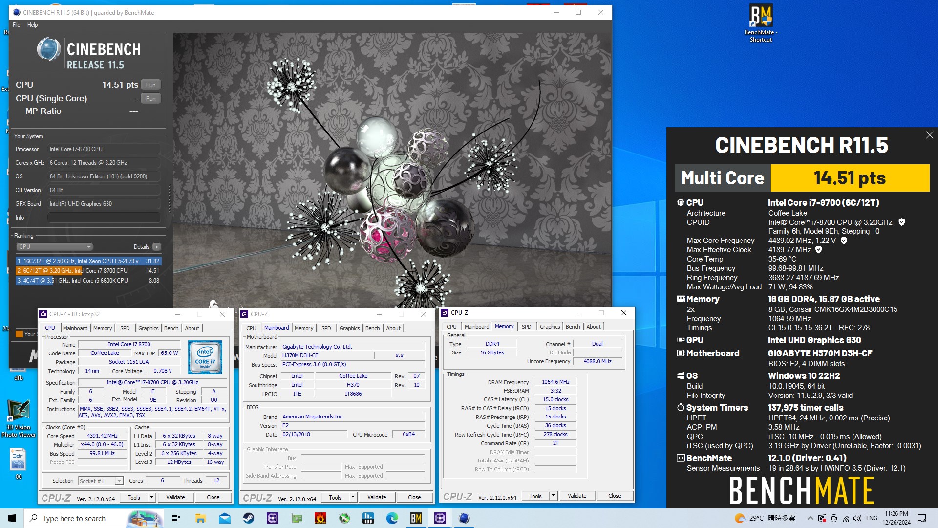Click the Info input field in Cinebench
This screenshot has width=938, height=528.
pos(104,218)
